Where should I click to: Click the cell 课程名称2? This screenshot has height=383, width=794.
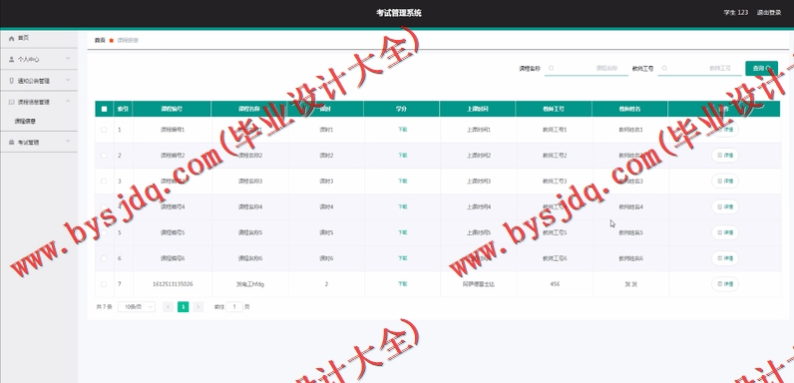[250, 156]
